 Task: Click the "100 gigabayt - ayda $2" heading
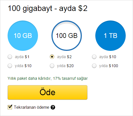point(48,8)
